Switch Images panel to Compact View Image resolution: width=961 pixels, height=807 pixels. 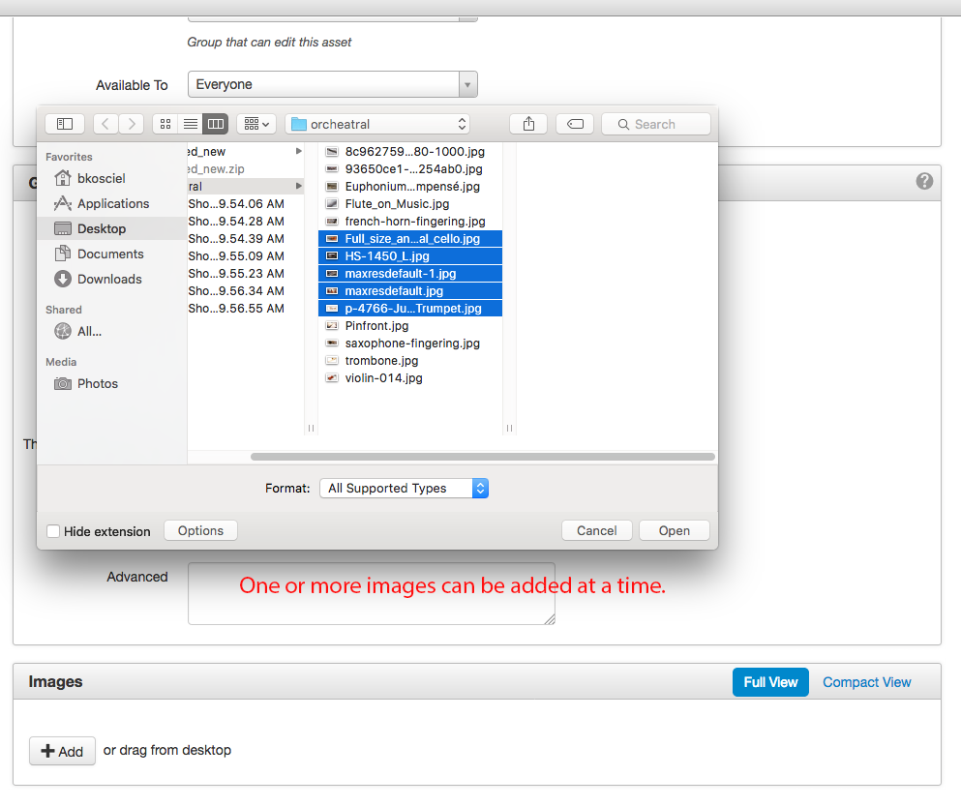click(866, 682)
